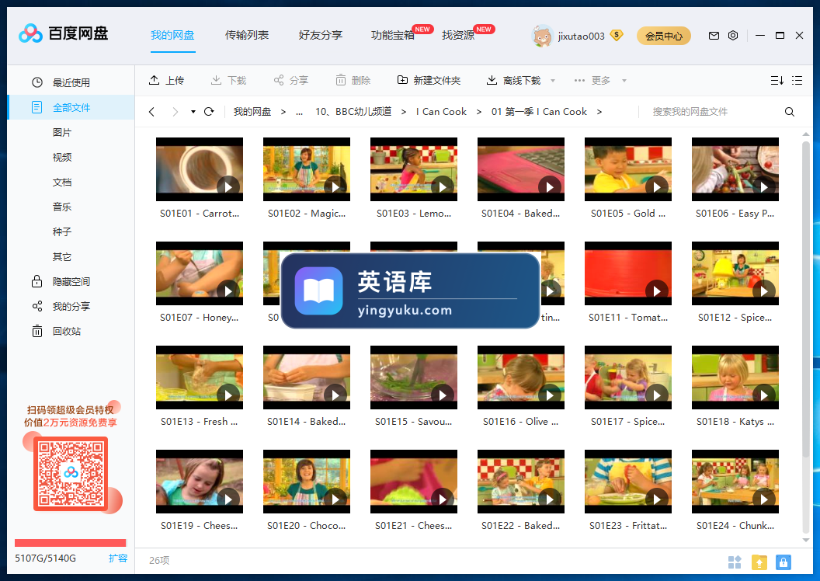
Task: Switch to 传输列表 tab
Action: coord(247,35)
